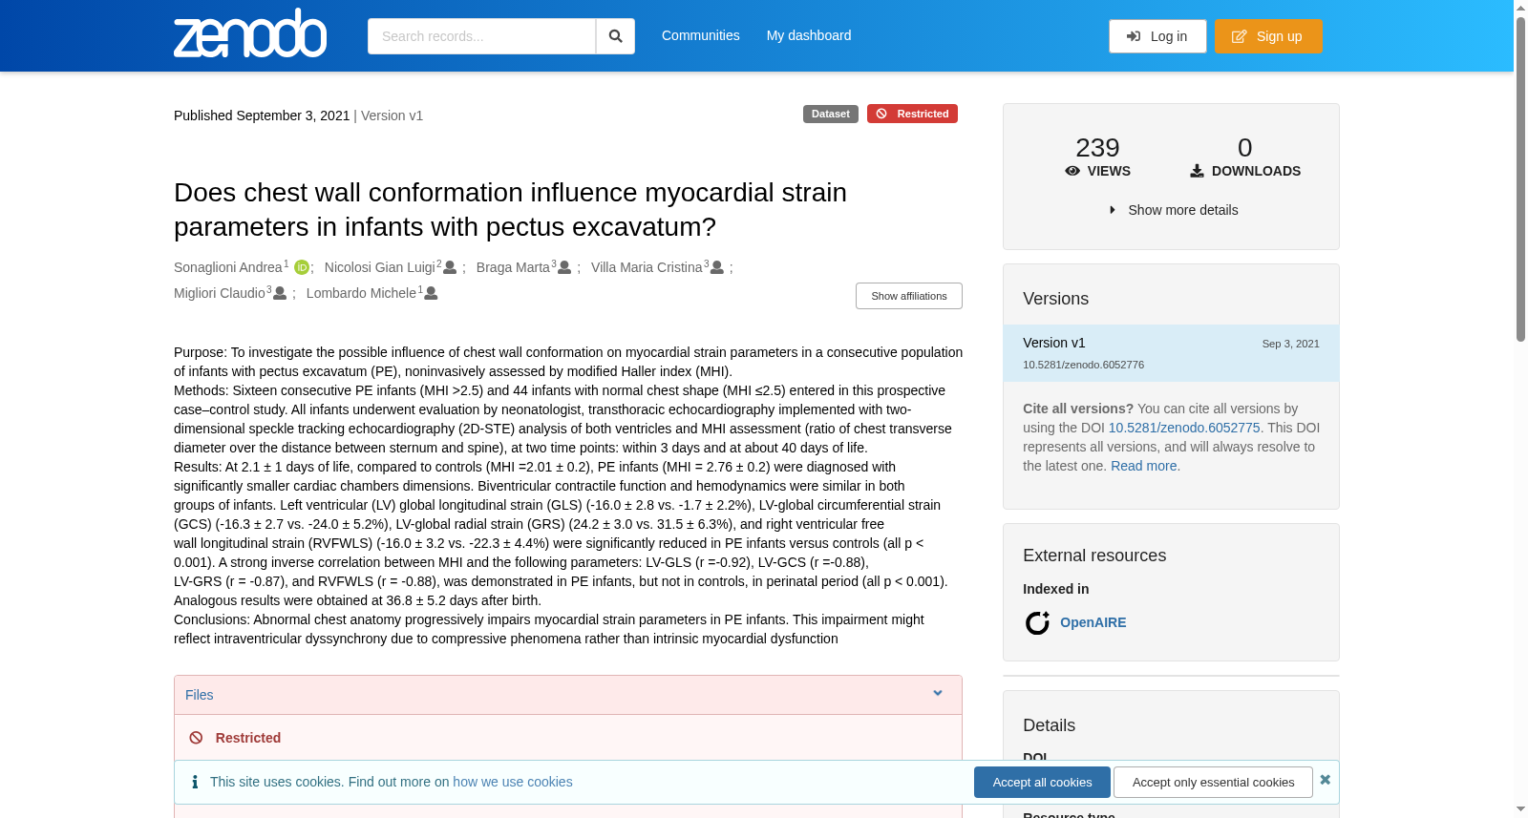Viewport: 1528px width, 818px height.
Task: Click author Nicolosi Gian Luigi name
Action: pyautogui.click(x=380, y=267)
